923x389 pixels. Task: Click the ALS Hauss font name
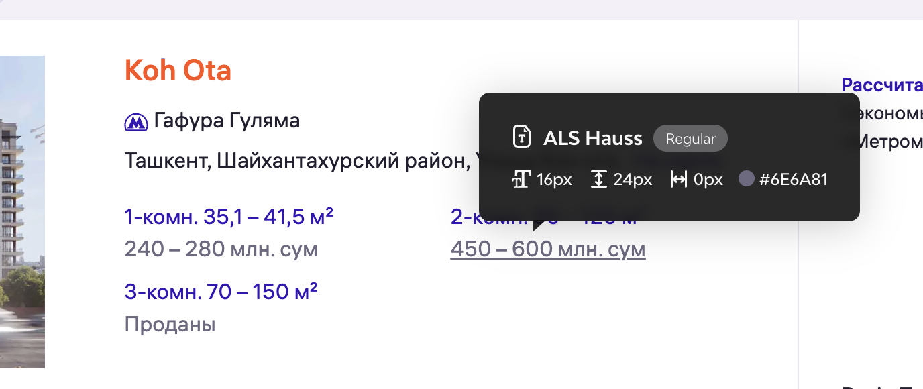click(592, 139)
